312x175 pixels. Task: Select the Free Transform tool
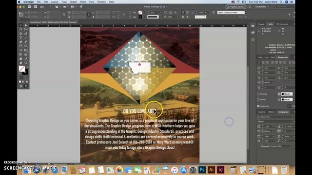pyautogui.click(x=26, y=50)
